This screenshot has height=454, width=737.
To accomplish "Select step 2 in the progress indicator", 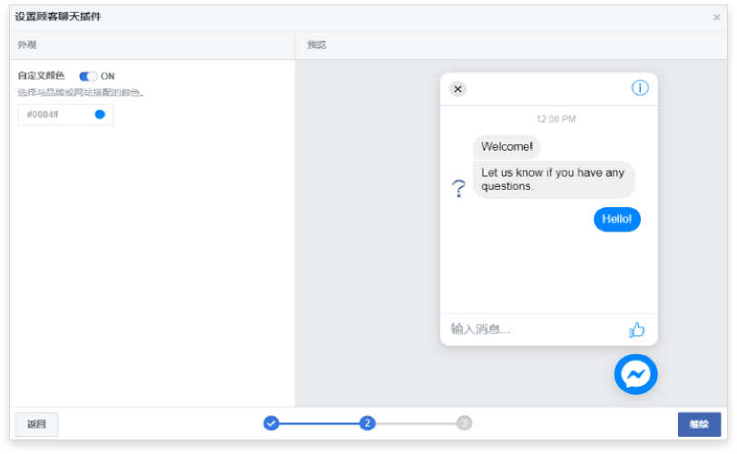I will coord(367,423).
